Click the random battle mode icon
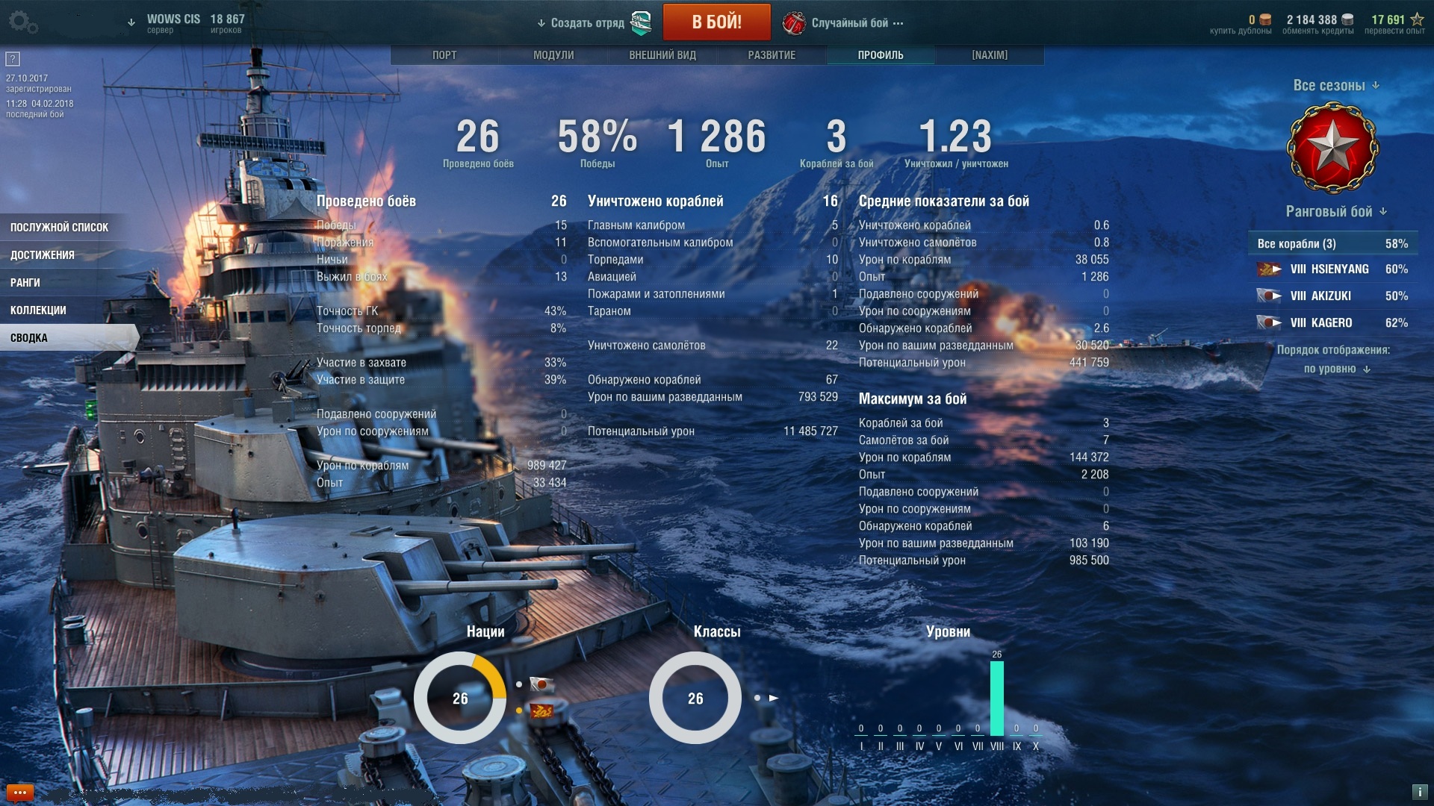The height and width of the screenshot is (806, 1434). pyautogui.click(x=793, y=23)
